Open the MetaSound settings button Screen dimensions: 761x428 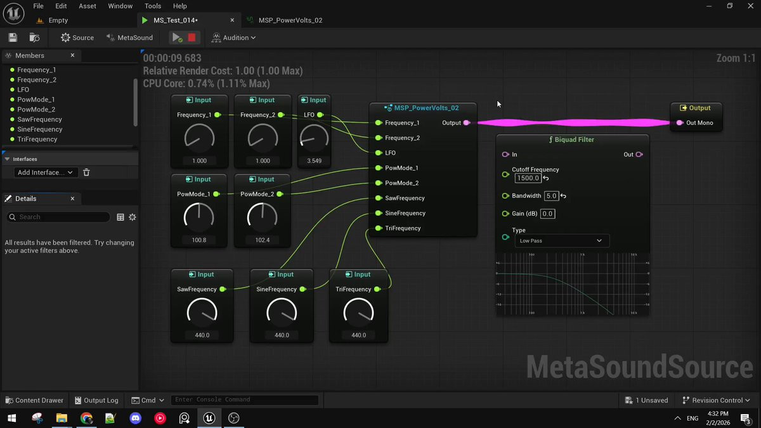(129, 37)
